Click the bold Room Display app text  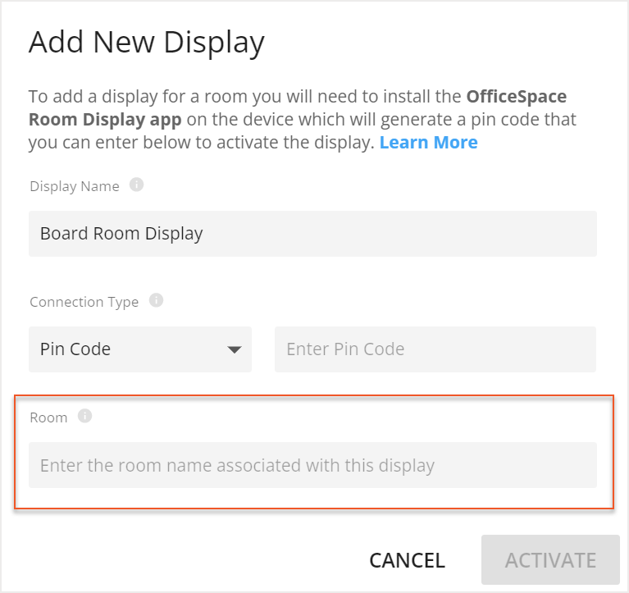point(104,120)
